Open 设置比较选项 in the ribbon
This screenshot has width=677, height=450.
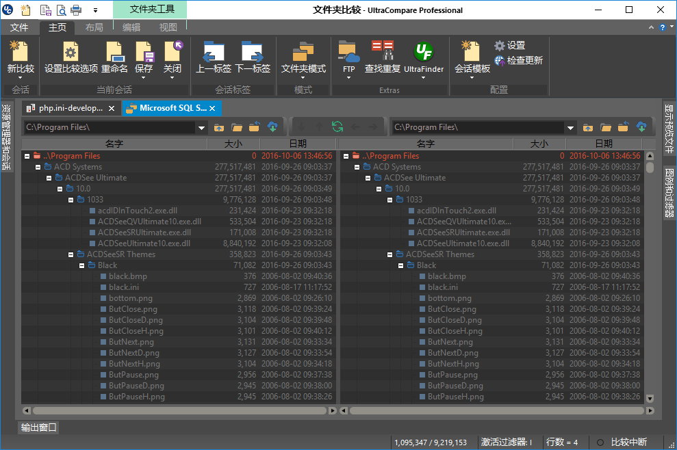click(71, 58)
